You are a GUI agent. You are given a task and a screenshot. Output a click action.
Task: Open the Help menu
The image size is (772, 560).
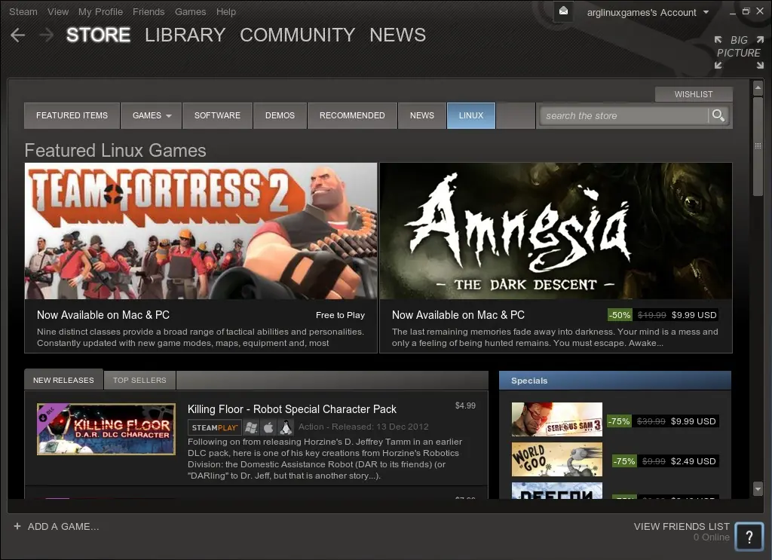(x=226, y=11)
